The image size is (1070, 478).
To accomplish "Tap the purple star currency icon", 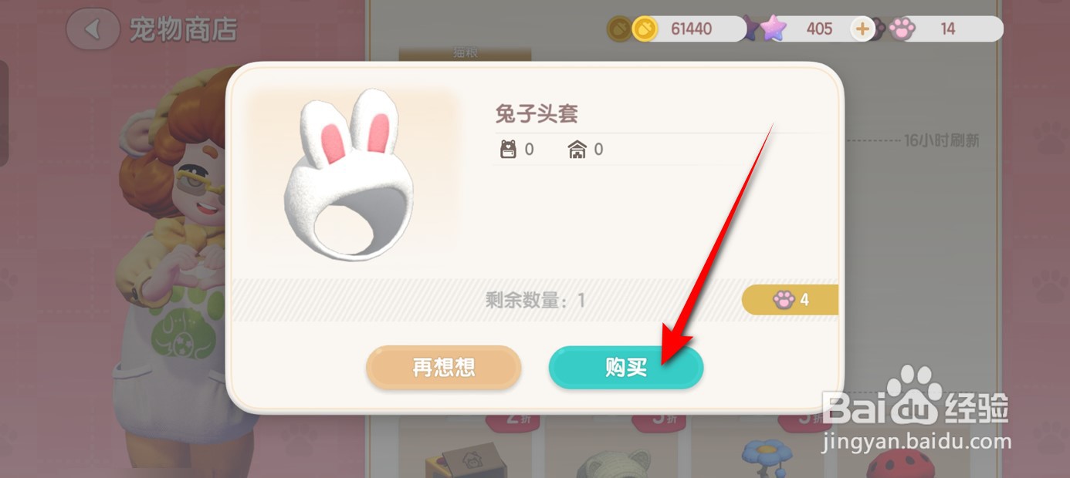I will coord(773,29).
